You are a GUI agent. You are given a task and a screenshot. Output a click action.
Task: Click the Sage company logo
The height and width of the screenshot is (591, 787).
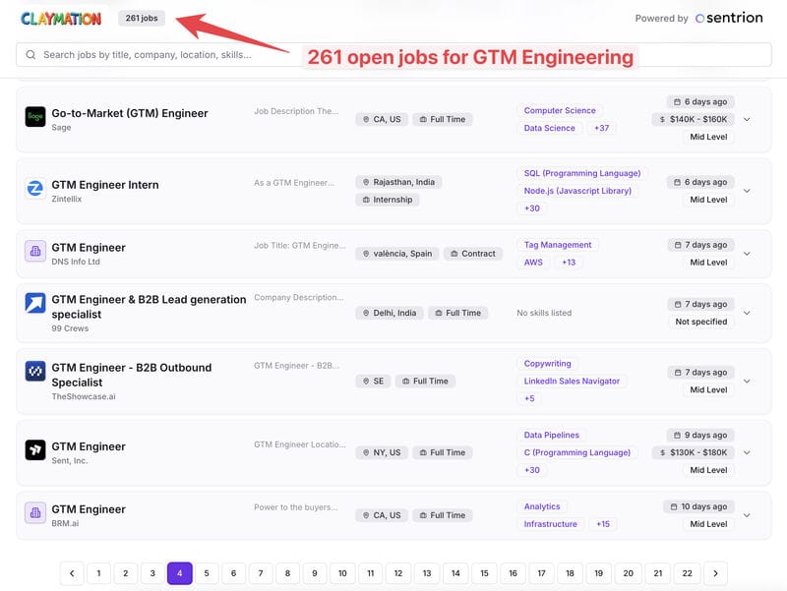pos(35,117)
